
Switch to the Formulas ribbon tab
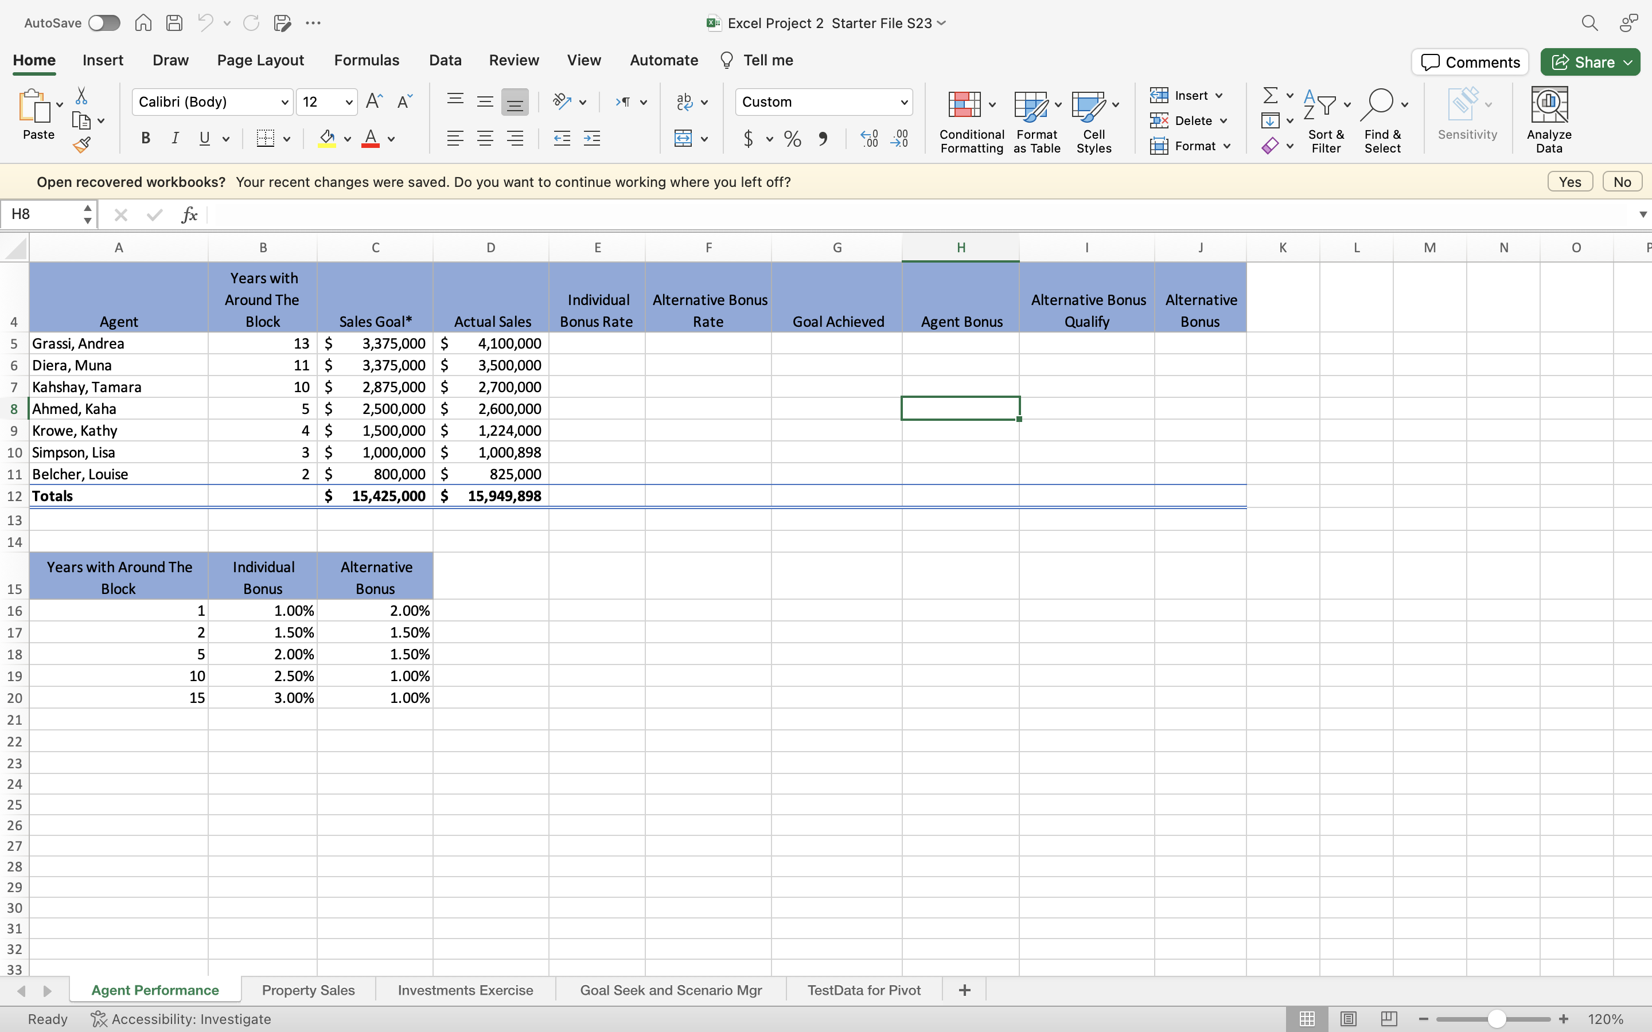(366, 60)
